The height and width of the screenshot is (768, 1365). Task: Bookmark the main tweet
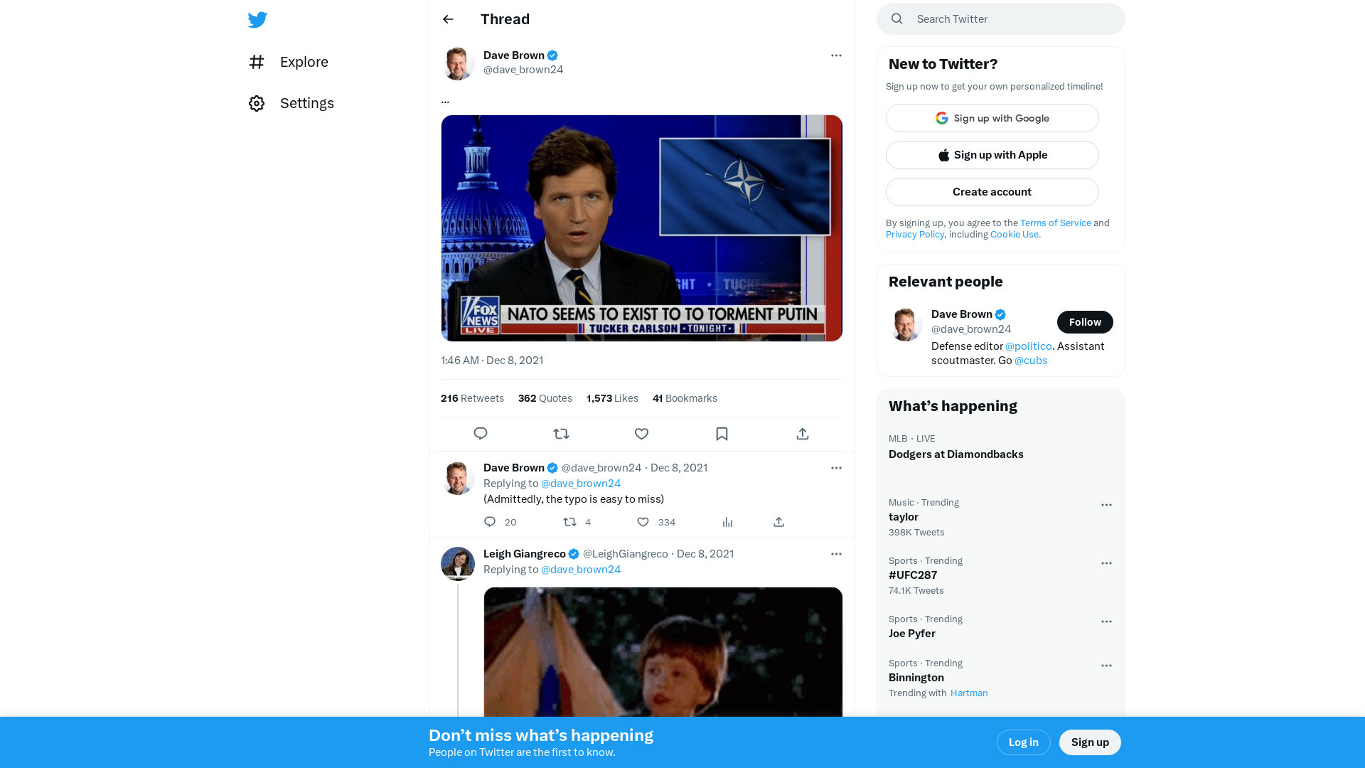(x=722, y=434)
